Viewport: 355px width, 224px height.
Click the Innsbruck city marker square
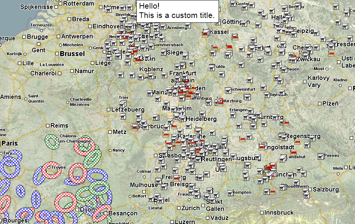tap(261, 212)
